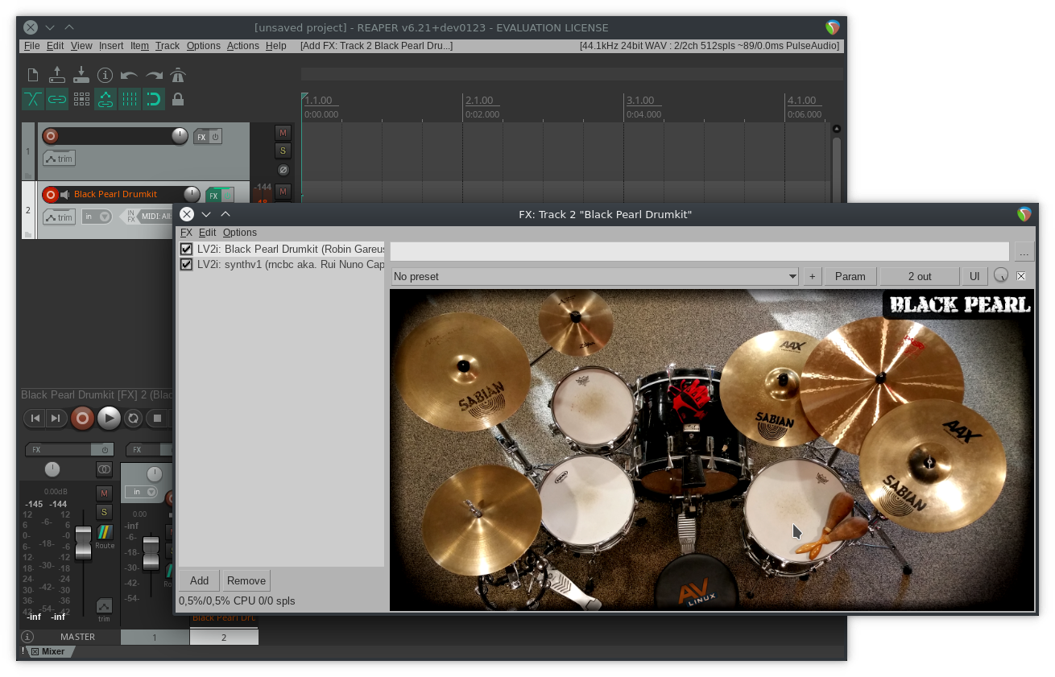
Task: Open Project Settings info icon
Action: (105, 75)
